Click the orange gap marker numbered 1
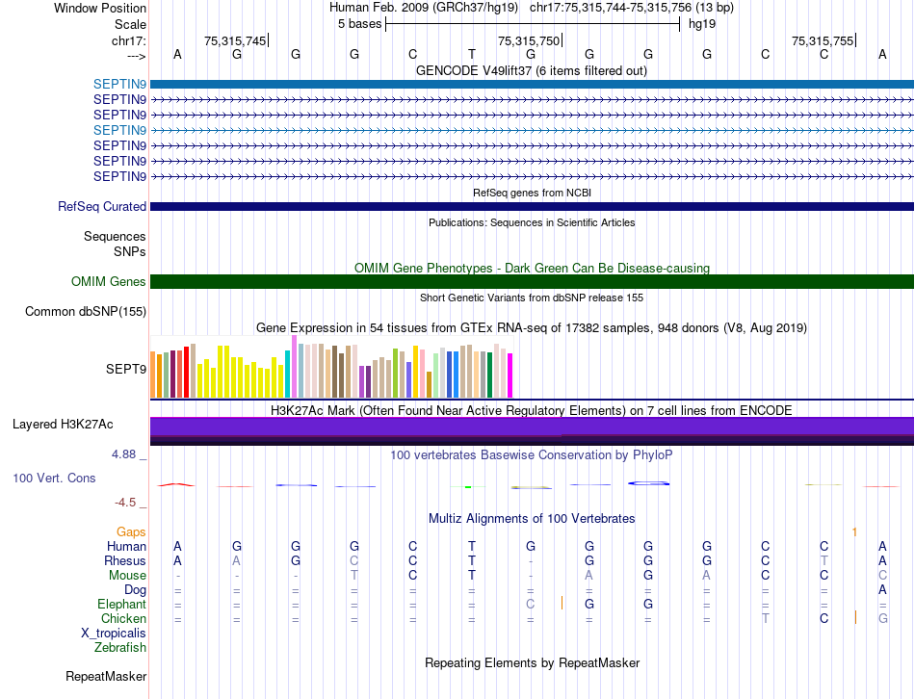This screenshot has height=699, width=915. tap(853, 531)
